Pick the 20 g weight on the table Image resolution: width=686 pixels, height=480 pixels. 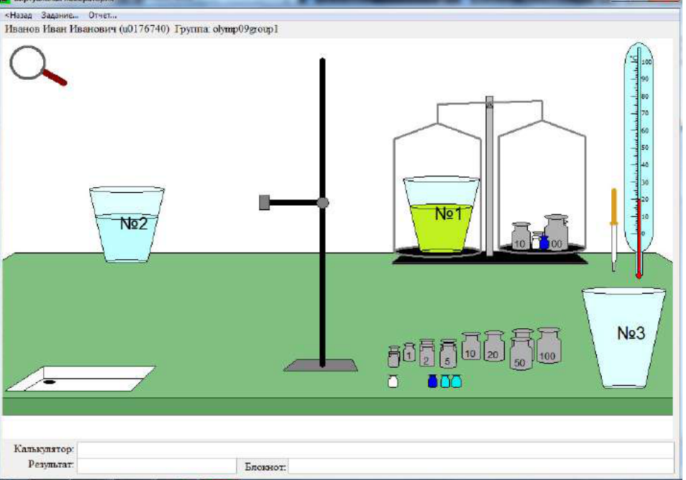[x=494, y=346]
